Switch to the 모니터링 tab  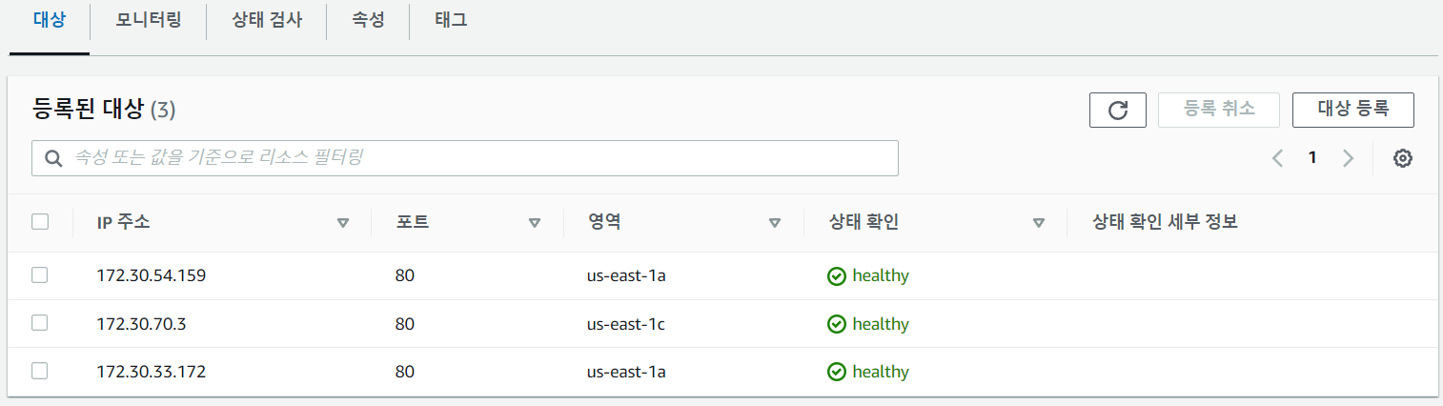tap(149, 20)
